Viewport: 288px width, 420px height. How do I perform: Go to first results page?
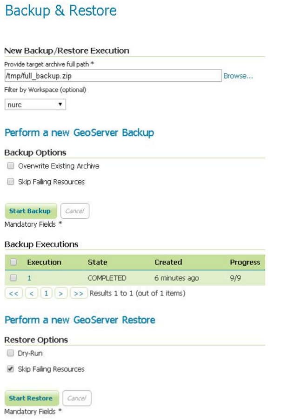pos(13,293)
